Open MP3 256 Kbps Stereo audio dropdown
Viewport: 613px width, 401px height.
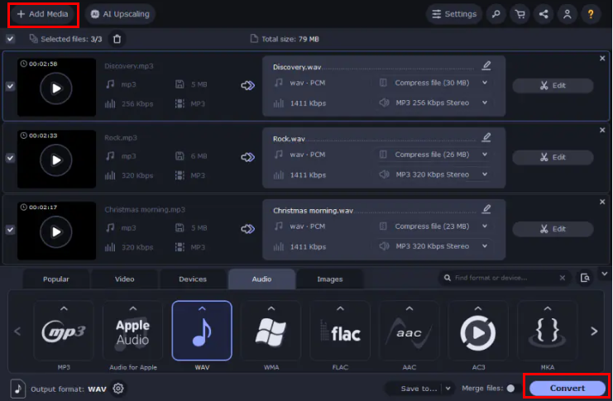[x=485, y=103]
